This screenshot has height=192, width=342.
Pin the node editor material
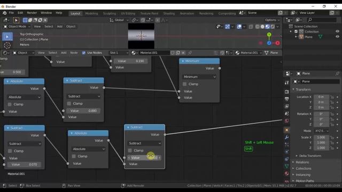point(190,53)
